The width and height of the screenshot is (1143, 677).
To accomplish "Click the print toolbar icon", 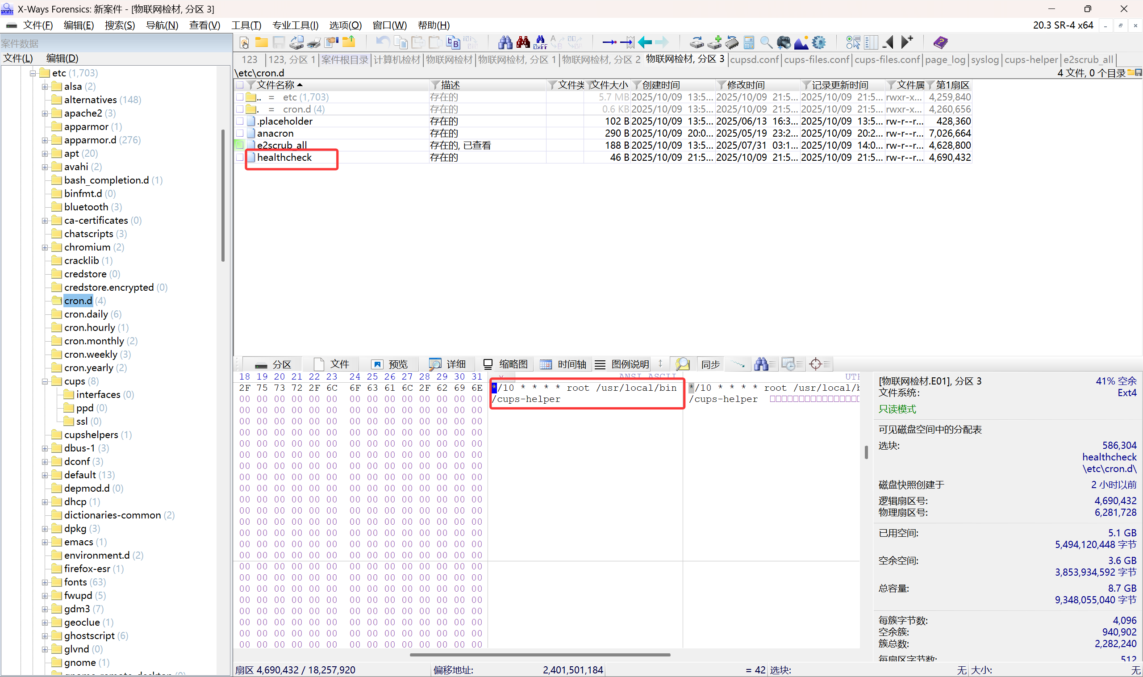I will [x=314, y=42].
